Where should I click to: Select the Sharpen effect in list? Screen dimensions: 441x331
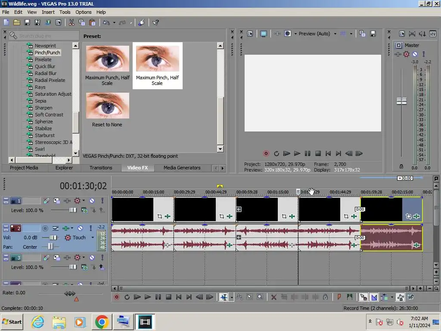click(43, 108)
